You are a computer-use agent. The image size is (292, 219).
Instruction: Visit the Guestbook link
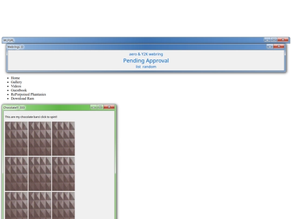point(19,90)
